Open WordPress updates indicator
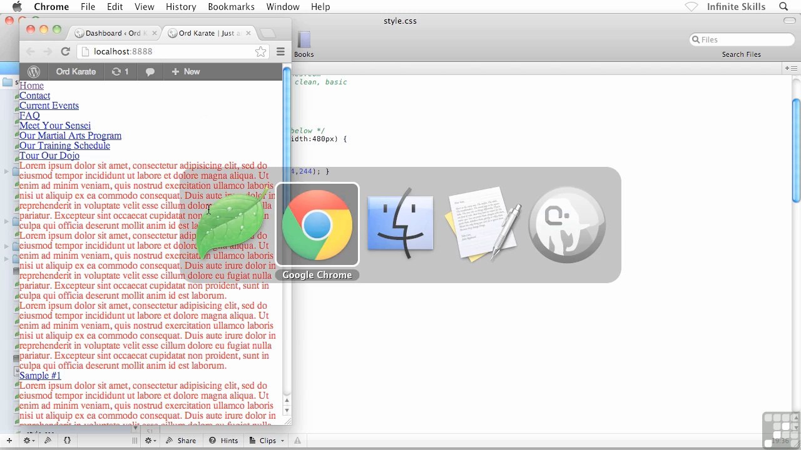The height and width of the screenshot is (450, 801). (120, 72)
